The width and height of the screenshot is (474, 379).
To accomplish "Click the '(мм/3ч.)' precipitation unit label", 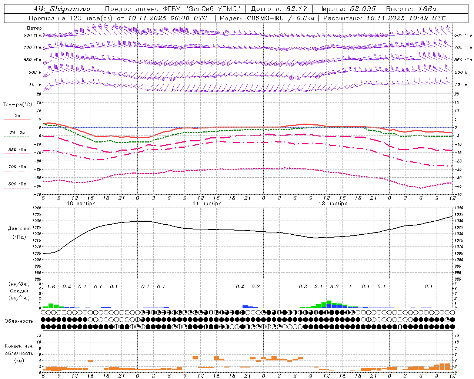I will pos(19,284).
